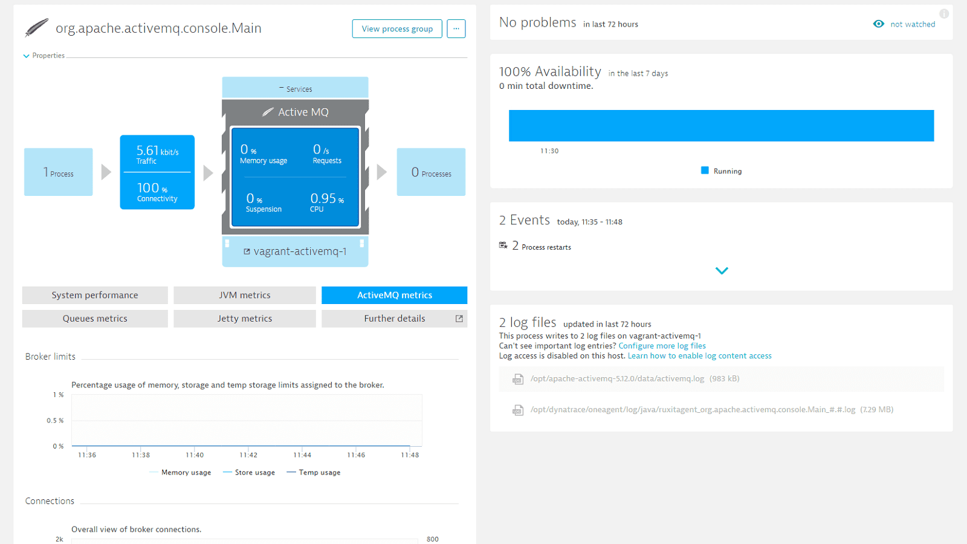Click View process group button
The image size is (967, 544).
coord(397,28)
